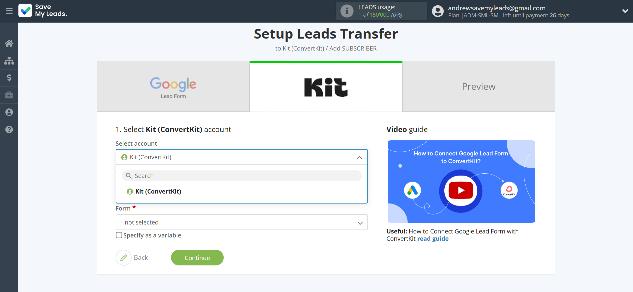Collapse the Select account dropdown
This screenshot has width=633, height=292.
[x=242, y=157]
